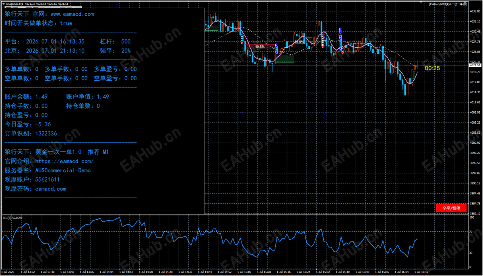Click the 服务器名: AUSCommercial-Demo line
The image size is (483, 276).
[x=48, y=171]
